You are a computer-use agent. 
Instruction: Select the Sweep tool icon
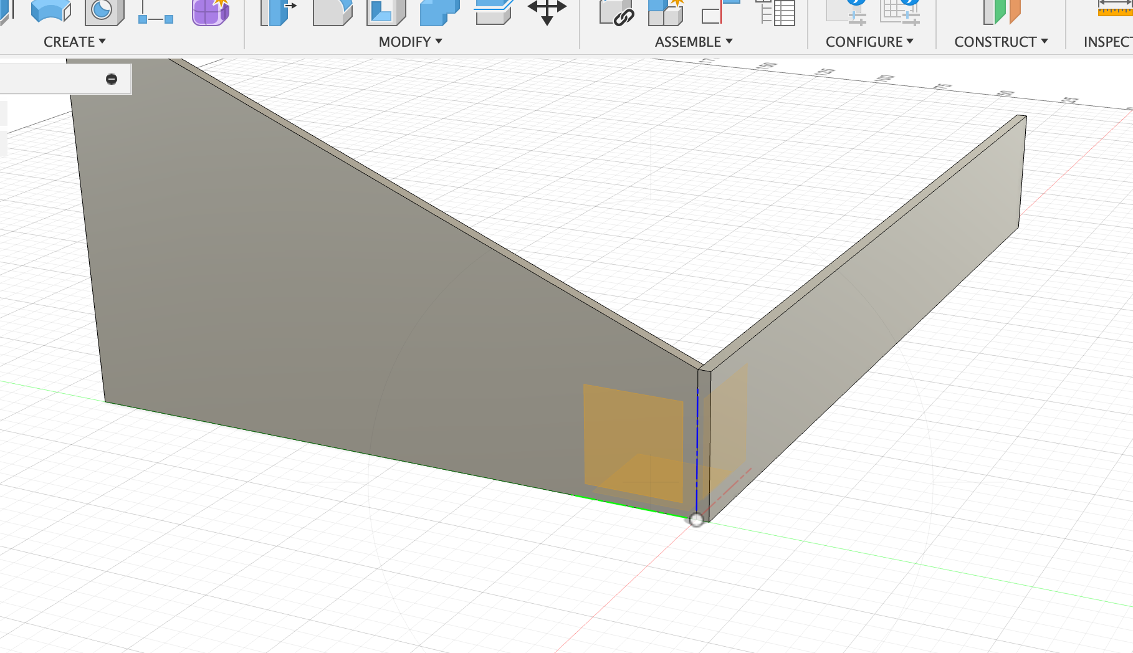click(x=51, y=12)
